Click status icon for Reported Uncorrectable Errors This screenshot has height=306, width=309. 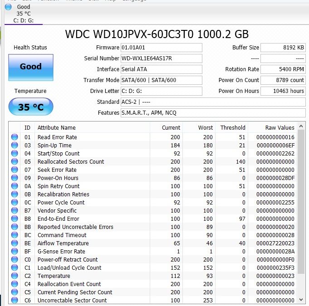(15, 227)
